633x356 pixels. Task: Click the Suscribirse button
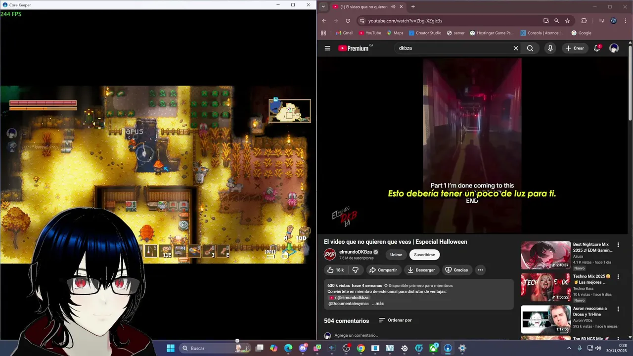pos(424,255)
